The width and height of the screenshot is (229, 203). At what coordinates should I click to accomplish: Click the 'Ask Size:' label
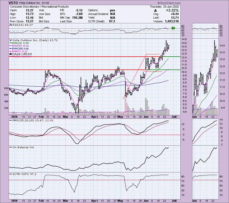pyautogui.click(x=45, y=14)
